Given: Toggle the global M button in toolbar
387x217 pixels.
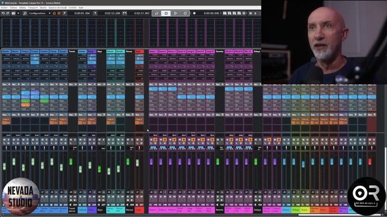Looking at the screenshot, I should pyautogui.click(x=250, y=13).
